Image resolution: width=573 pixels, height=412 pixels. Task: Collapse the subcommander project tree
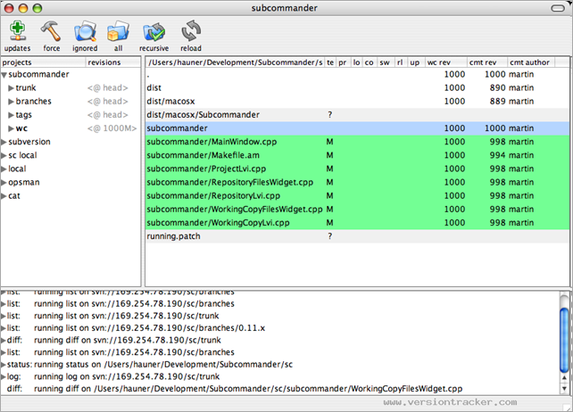click(x=4, y=75)
